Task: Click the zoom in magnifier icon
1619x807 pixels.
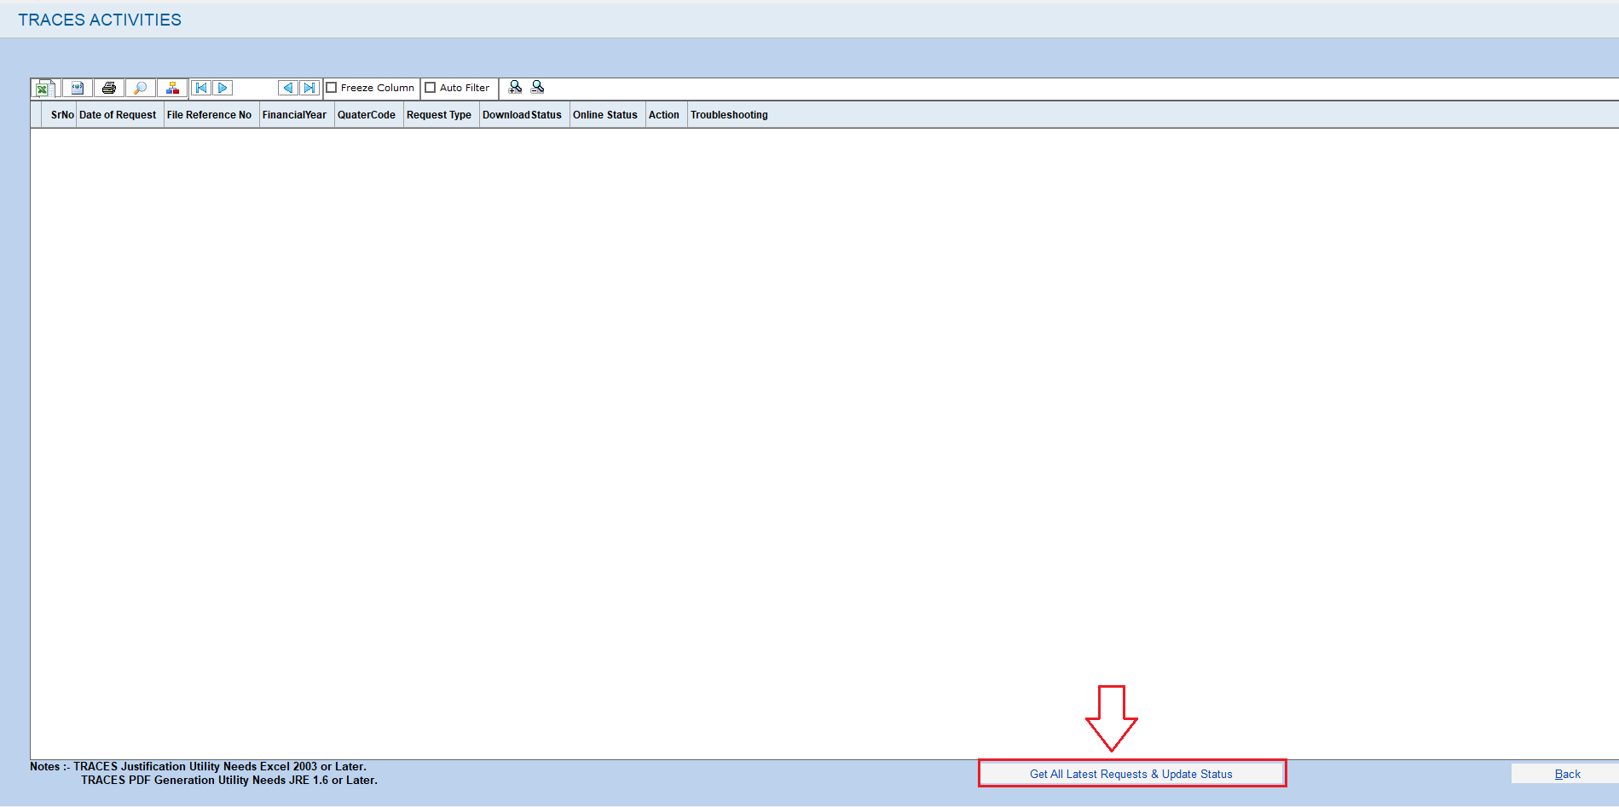Action: point(515,87)
